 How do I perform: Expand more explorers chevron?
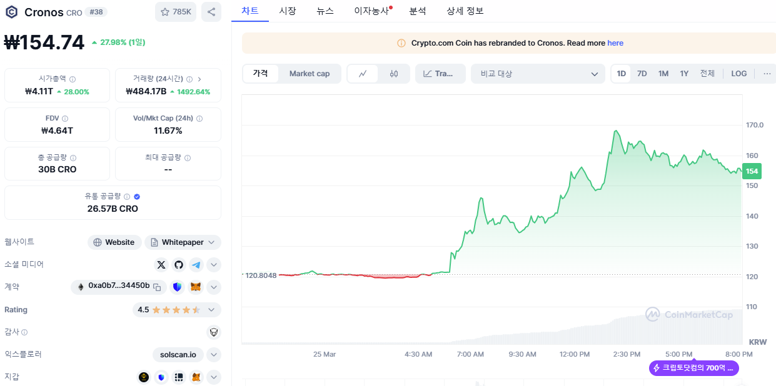(x=214, y=355)
